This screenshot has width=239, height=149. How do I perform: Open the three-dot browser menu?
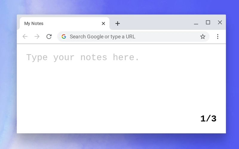click(x=218, y=36)
